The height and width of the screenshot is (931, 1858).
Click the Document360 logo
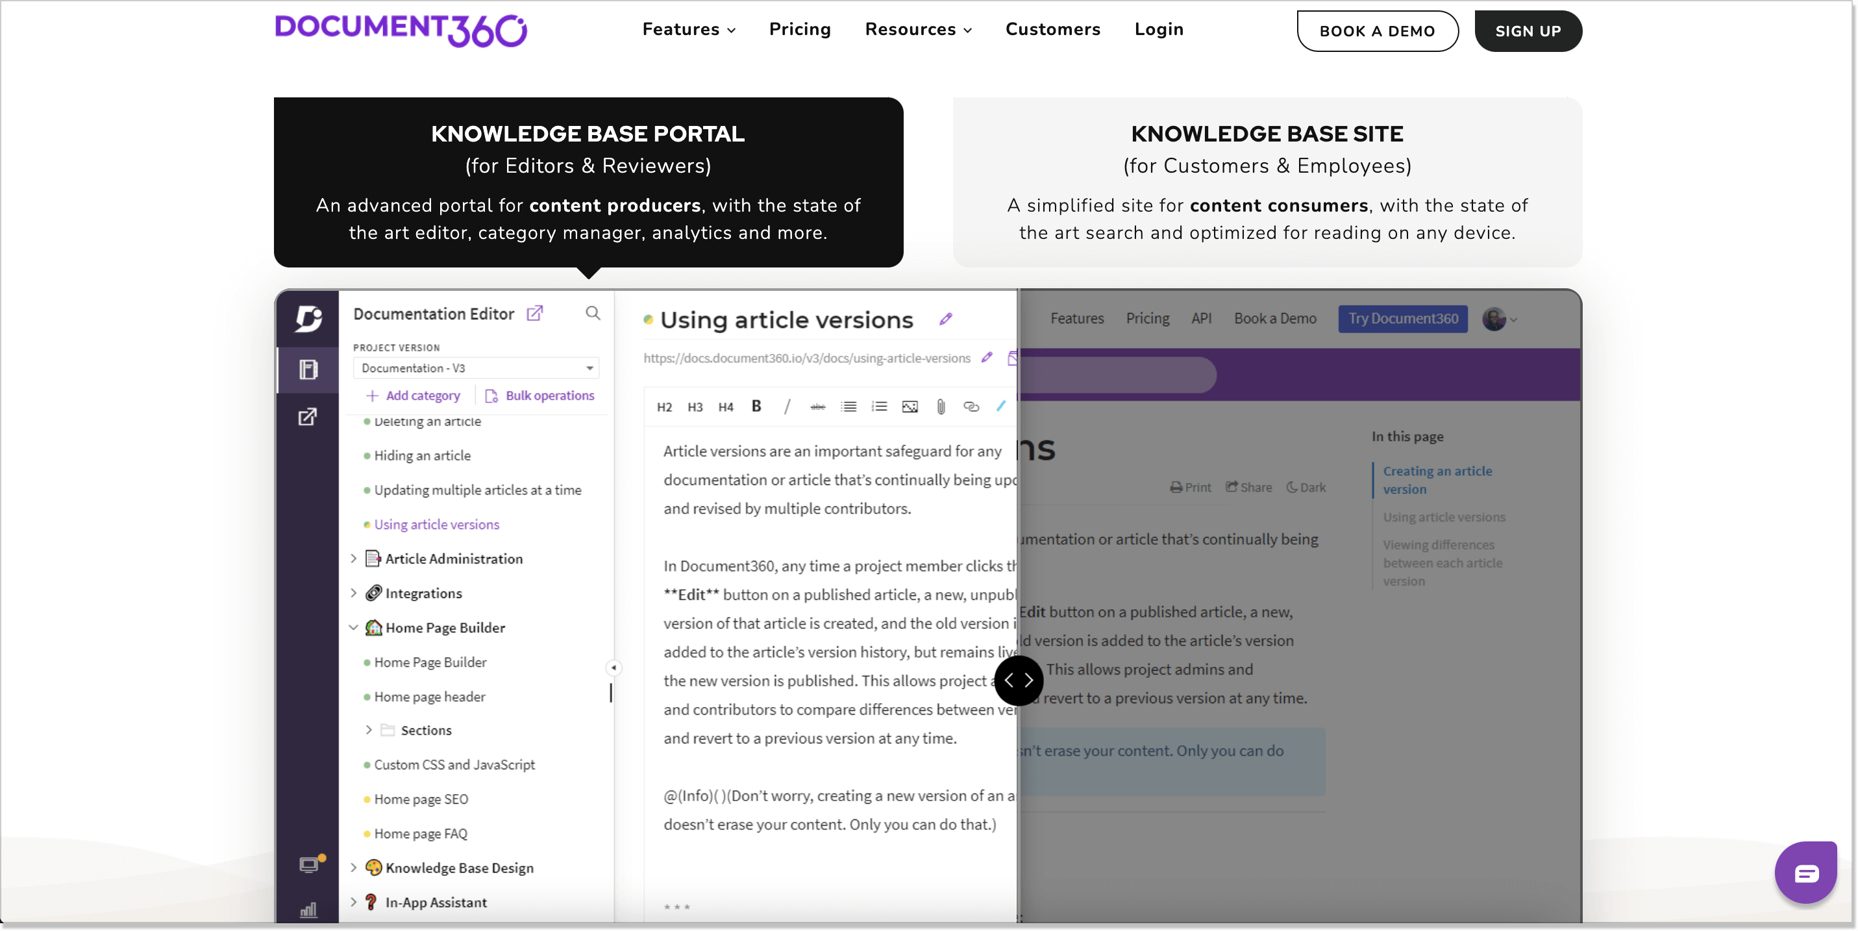click(401, 31)
